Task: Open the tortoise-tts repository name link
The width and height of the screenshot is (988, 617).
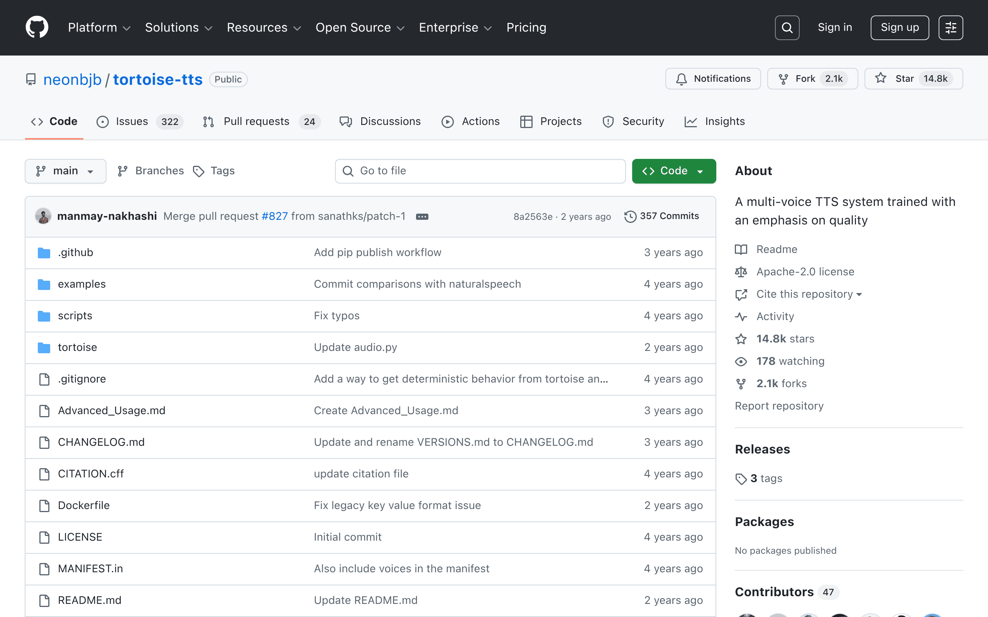Action: (157, 79)
